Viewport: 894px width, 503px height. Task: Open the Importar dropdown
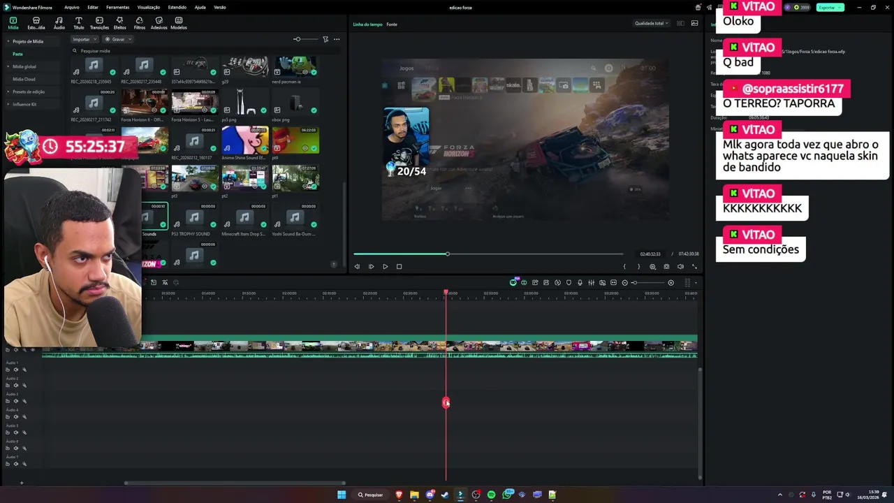pos(85,39)
